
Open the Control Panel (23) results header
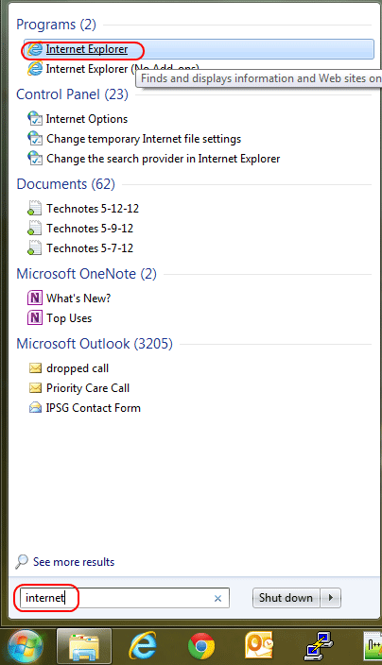(x=72, y=94)
